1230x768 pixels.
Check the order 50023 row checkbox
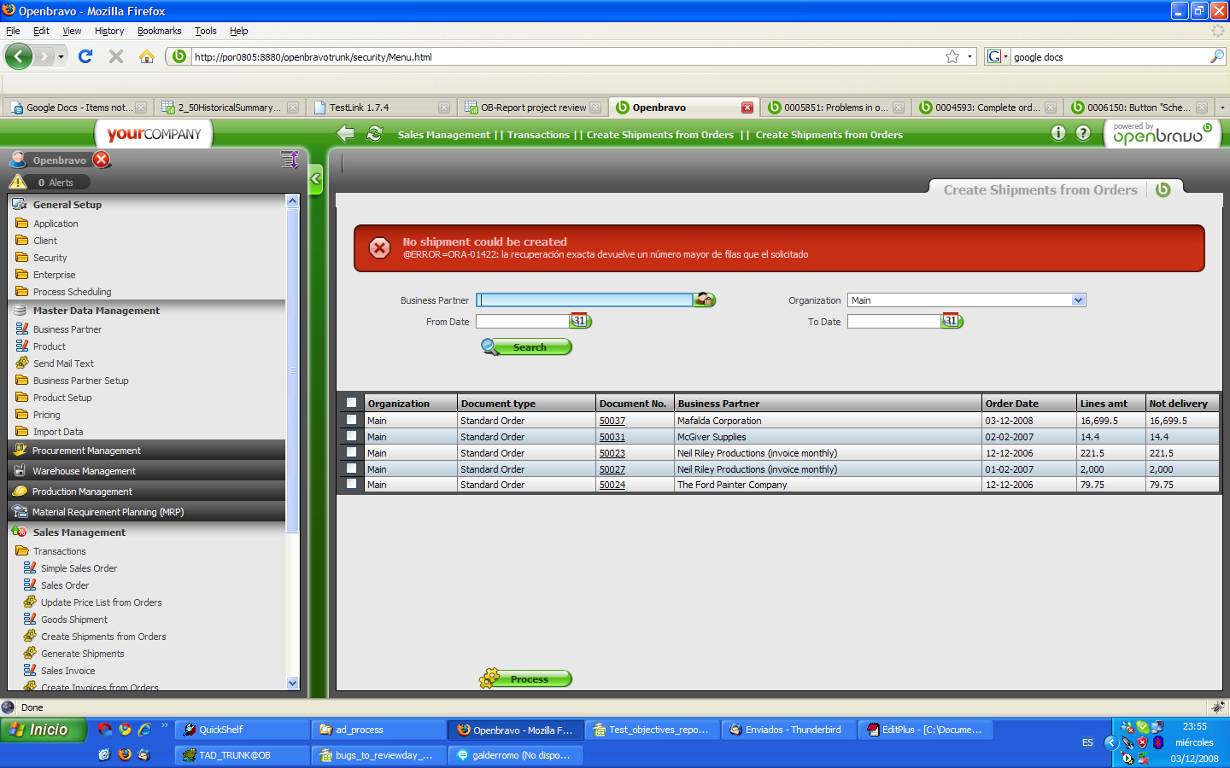[x=351, y=452]
